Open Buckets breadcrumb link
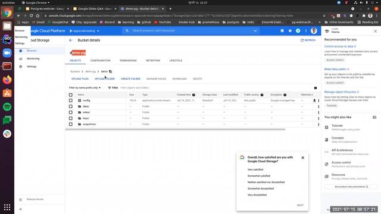381x214 pixels. [x=75, y=71]
